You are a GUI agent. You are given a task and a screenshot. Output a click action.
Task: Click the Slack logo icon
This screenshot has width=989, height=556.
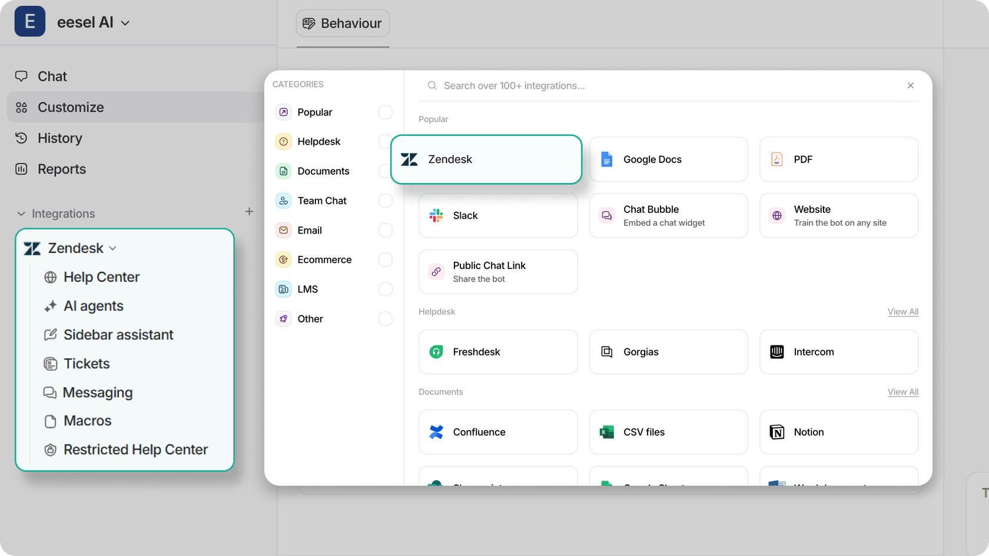pyautogui.click(x=436, y=215)
